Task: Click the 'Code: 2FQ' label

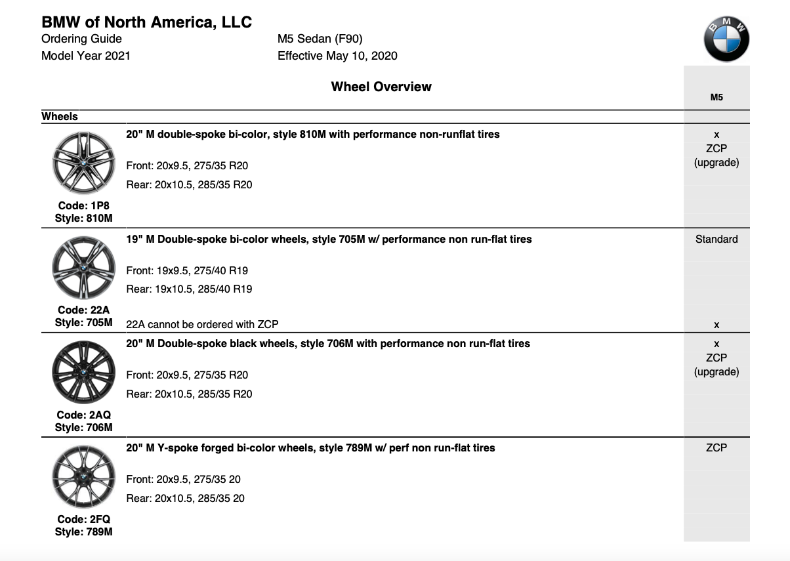Action: click(x=83, y=519)
